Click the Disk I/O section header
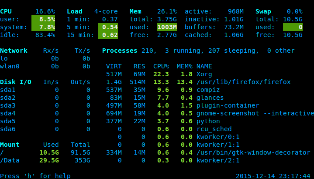 [x=16, y=82]
